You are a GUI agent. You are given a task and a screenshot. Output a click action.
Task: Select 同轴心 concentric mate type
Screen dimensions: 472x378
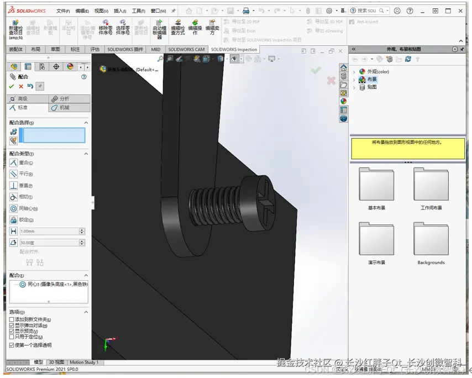pyautogui.click(x=14, y=208)
